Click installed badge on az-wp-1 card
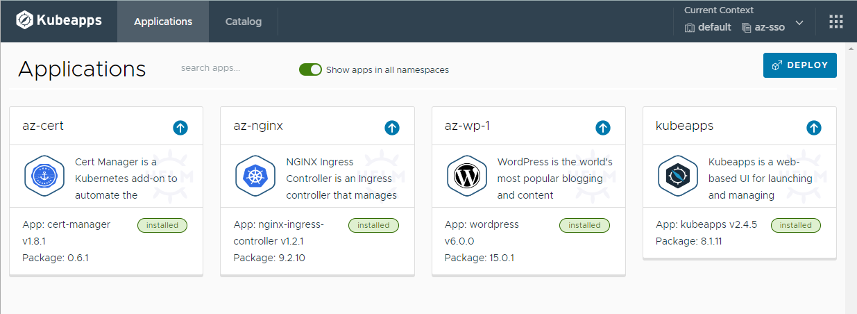Screen dimensions: 857x314 point(585,225)
